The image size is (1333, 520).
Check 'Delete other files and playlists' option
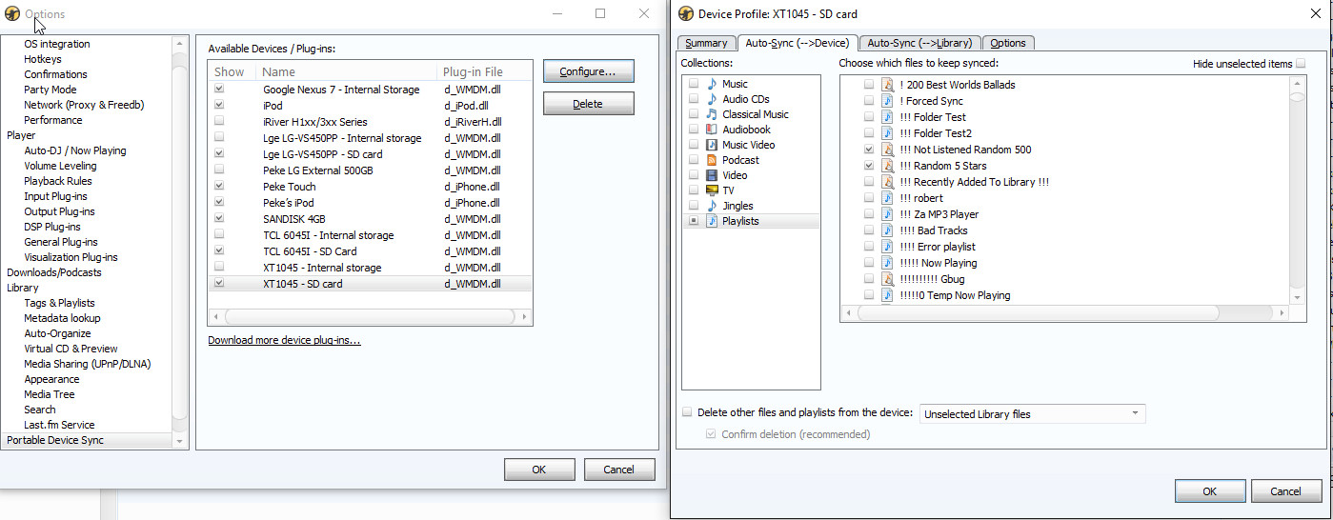coord(687,413)
